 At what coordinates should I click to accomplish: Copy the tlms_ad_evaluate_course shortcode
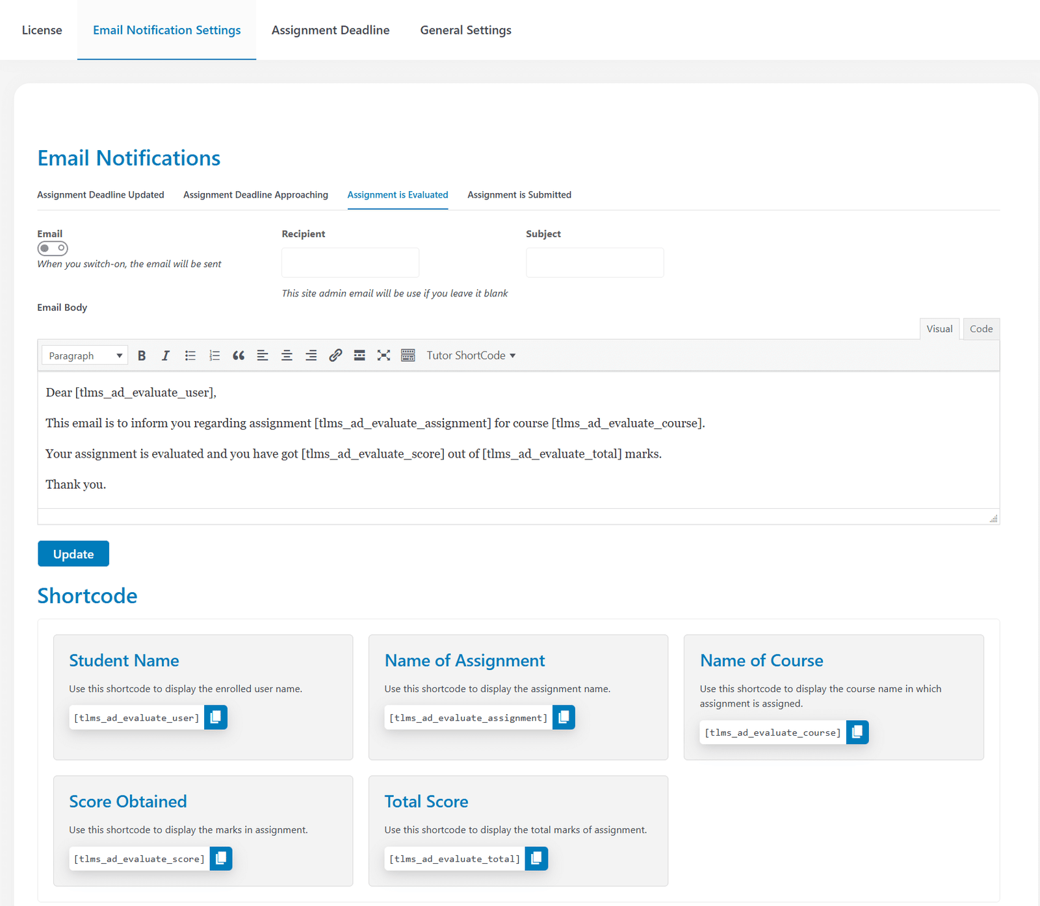click(x=857, y=732)
